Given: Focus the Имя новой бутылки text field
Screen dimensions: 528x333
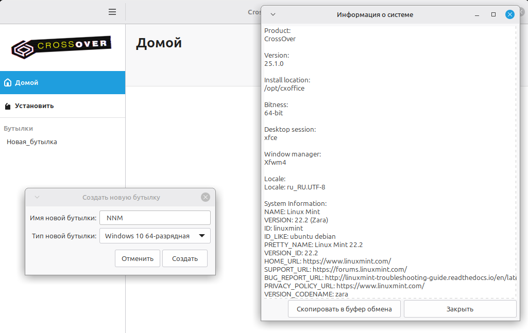Looking at the screenshot, I should click(155, 218).
